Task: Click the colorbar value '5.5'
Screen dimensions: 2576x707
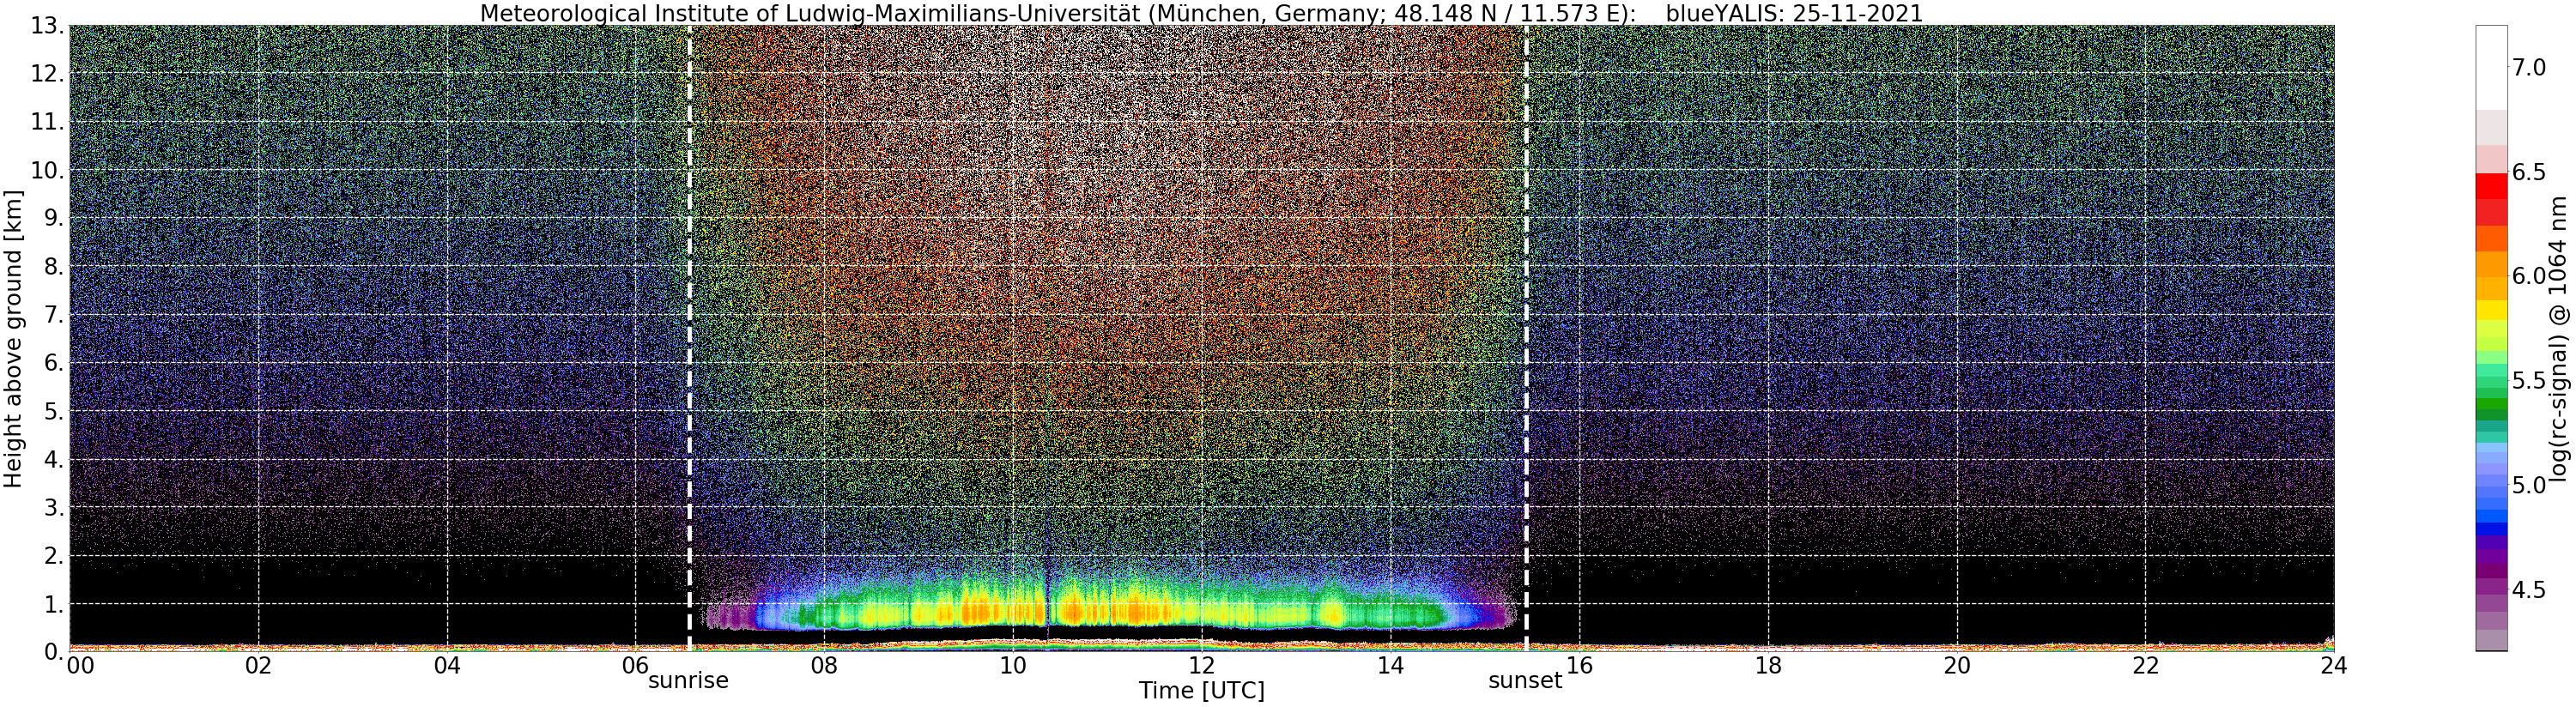Action: [2529, 381]
